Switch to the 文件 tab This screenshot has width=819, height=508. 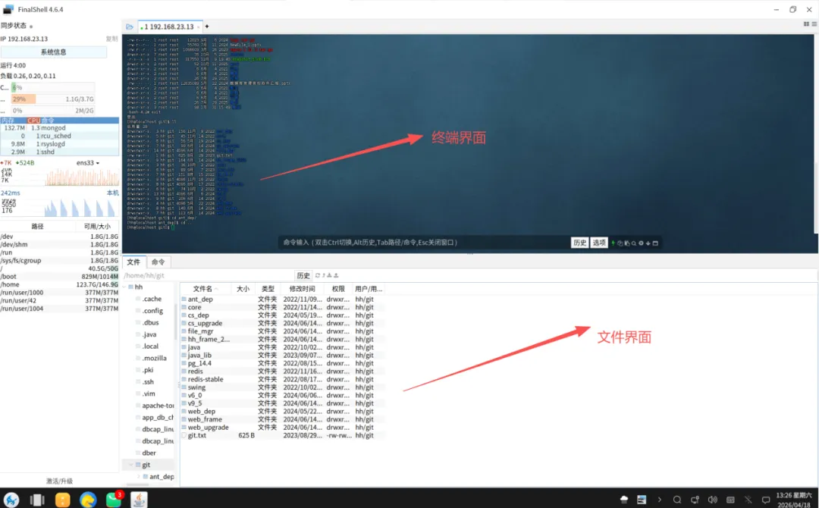pos(133,262)
